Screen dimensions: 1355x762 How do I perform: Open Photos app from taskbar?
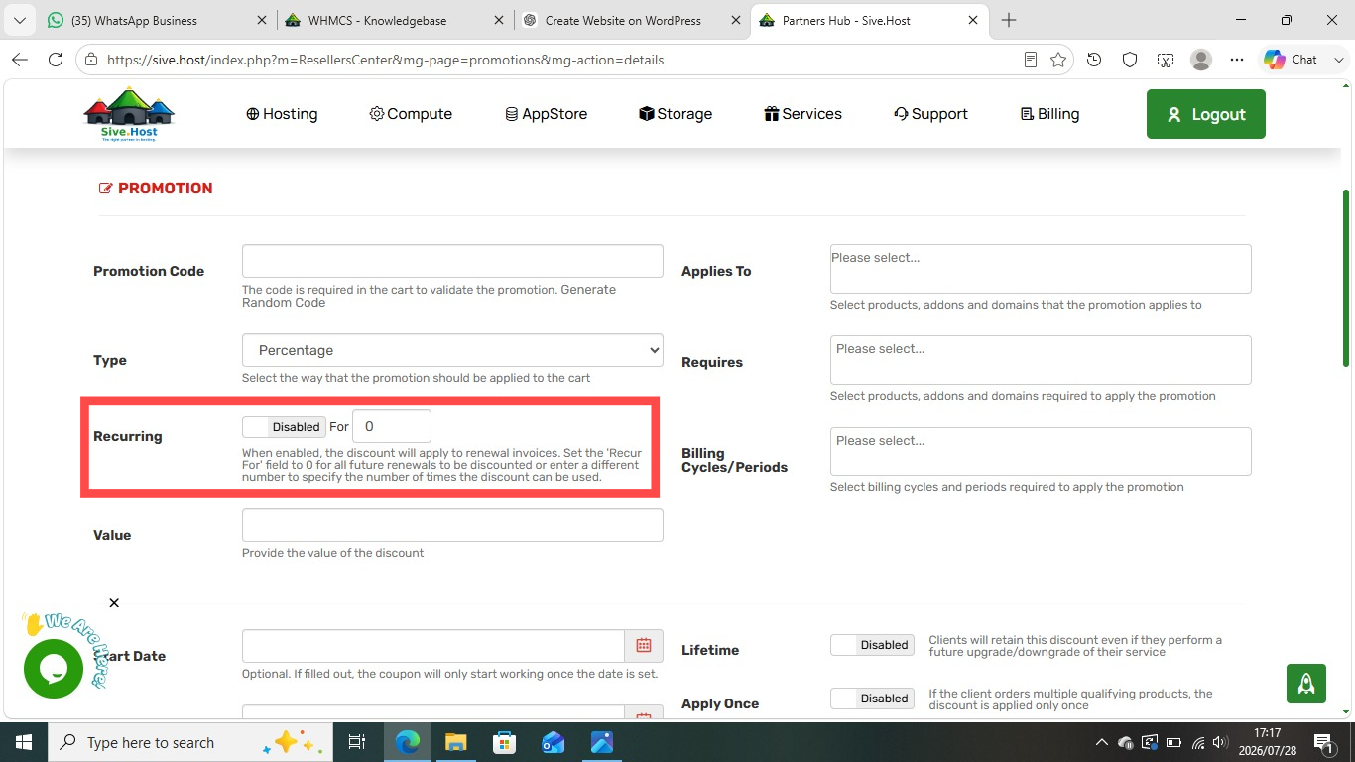tap(601, 742)
